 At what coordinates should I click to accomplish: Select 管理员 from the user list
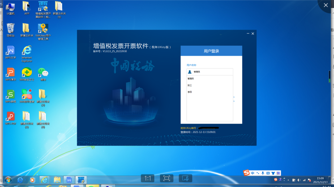coord(191,79)
